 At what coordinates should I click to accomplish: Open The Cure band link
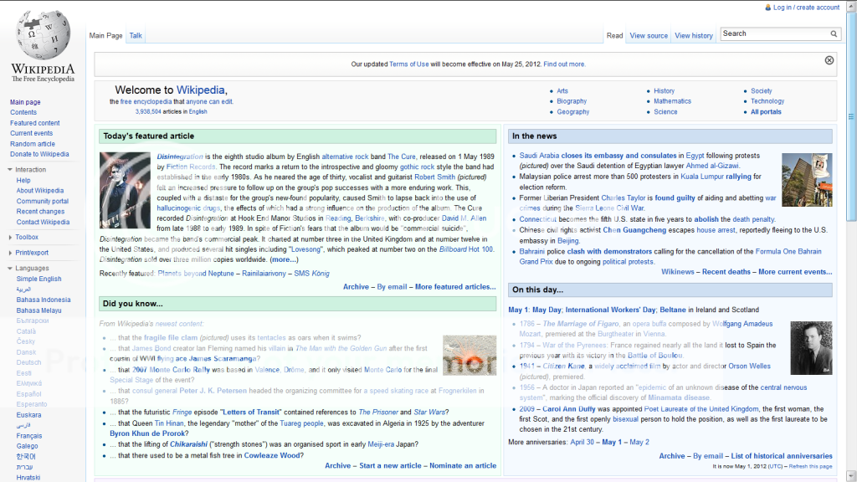click(401, 156)
